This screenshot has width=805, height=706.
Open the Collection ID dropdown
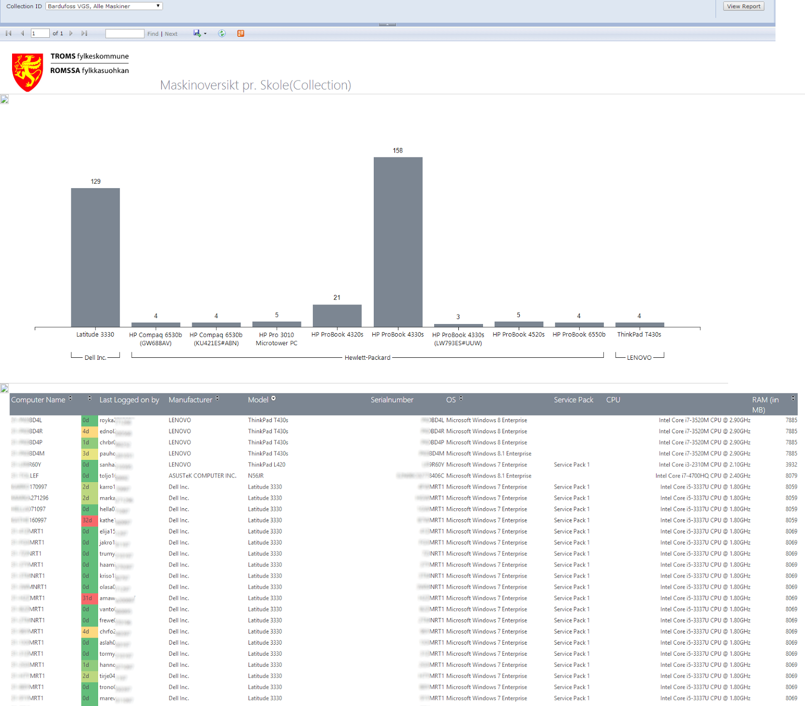click(158, 6)
